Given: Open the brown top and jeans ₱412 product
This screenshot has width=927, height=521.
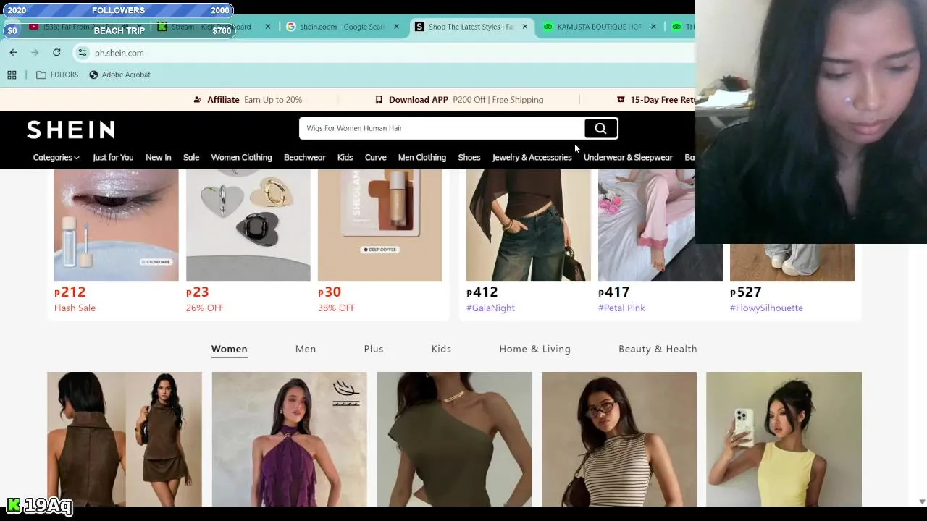Looking at the screenshot, I should [529, 225].
